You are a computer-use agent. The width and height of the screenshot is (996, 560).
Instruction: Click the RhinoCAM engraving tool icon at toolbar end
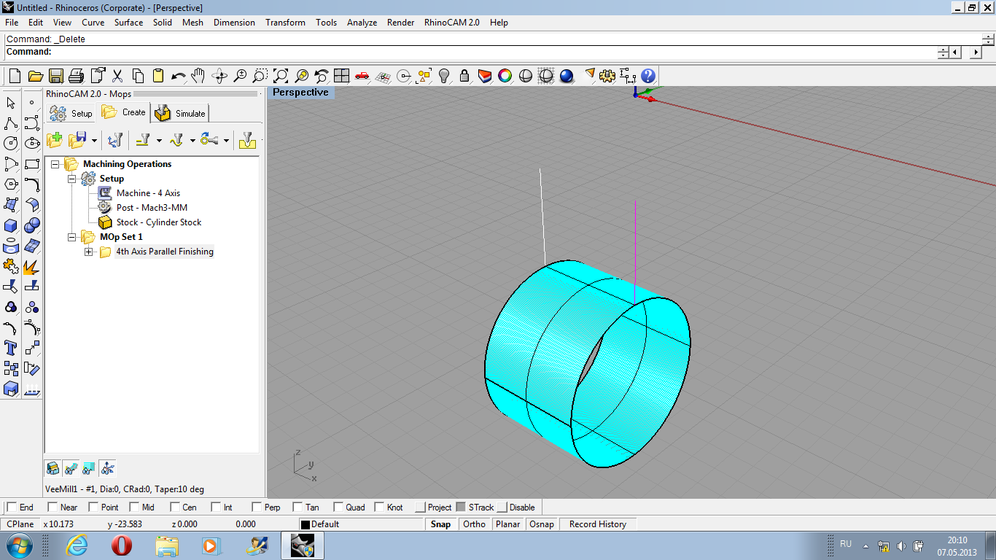248,140
